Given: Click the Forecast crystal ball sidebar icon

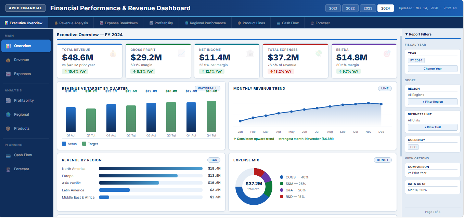Looking at the screenshot, I should pos(8,169).
